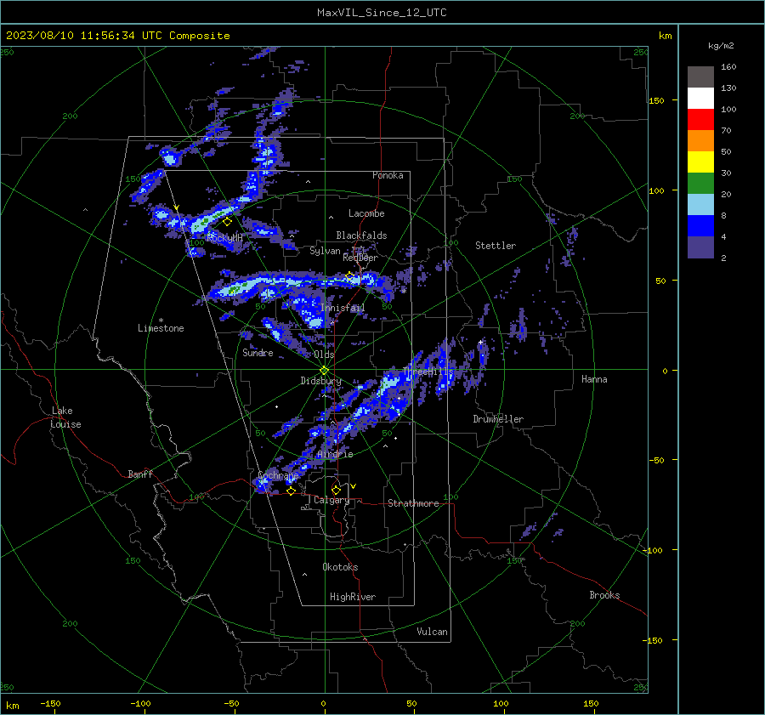Click the kg/m2 unit label in the legend
765x715 pixels.
click(x=721, y=45)
